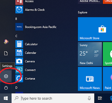Image resolution: width=112 pixels, height=103 pixels.
Task: Select the Connect label
Action: pos(30,70)
